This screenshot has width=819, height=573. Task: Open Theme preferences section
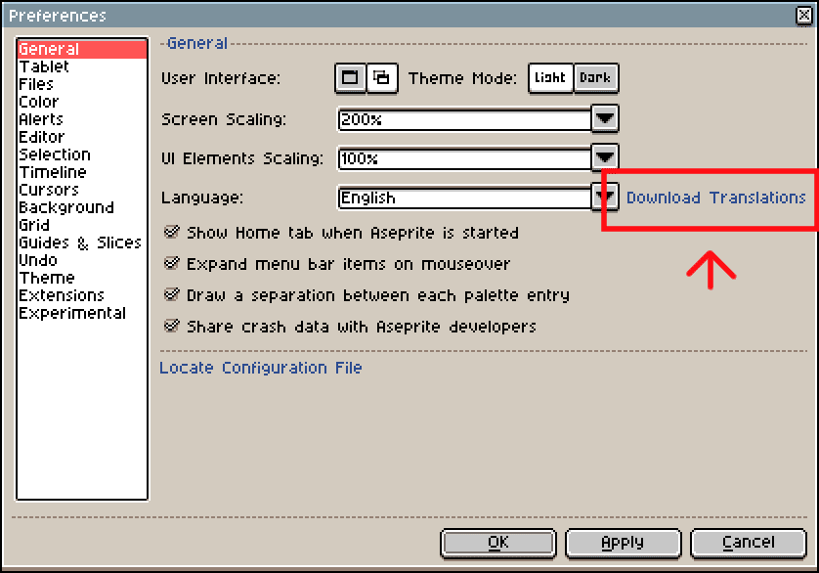click(x=82, y=278)
